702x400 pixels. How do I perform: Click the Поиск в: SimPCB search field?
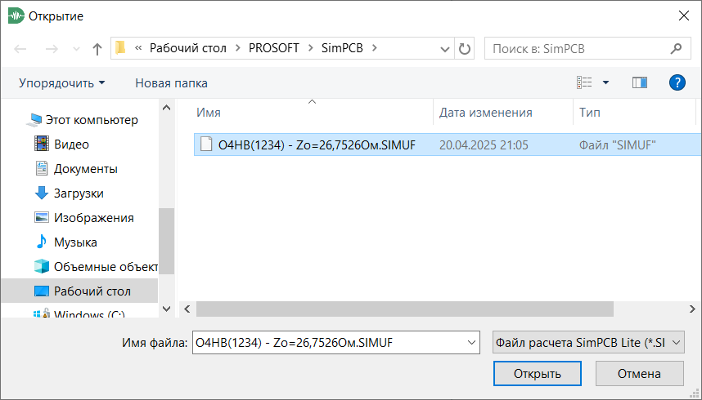point(578,49)
